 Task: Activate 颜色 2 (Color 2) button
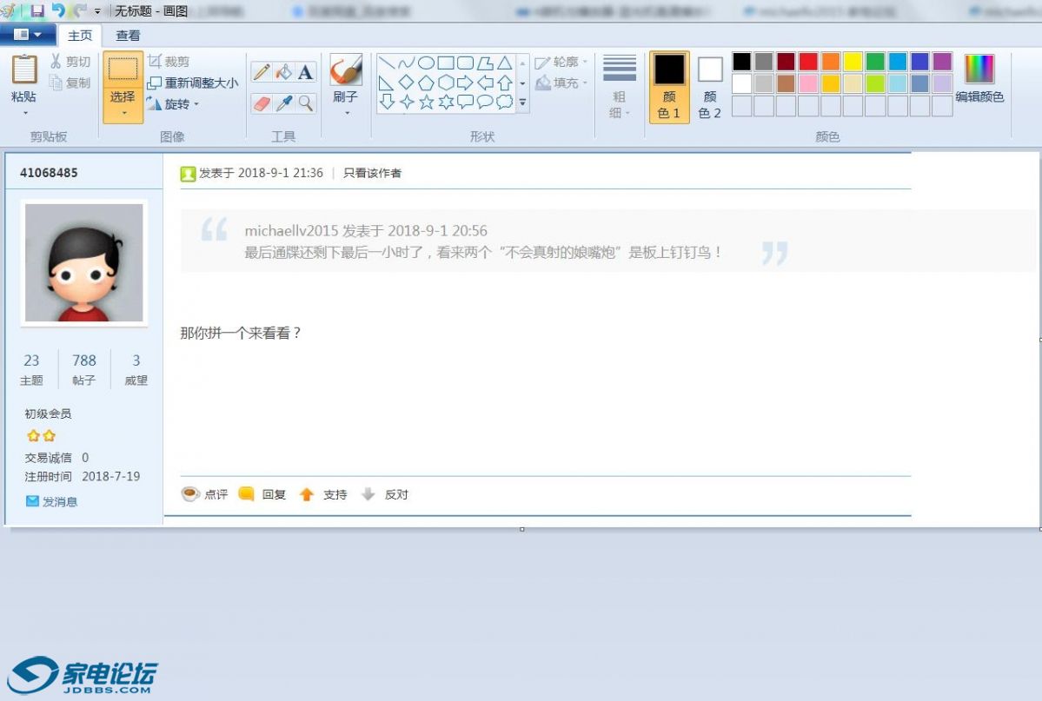click(710, 87)
